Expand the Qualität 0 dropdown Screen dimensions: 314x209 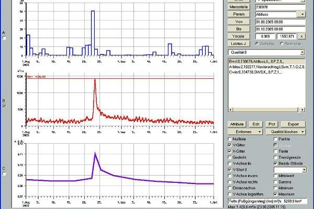(x=302, y=52)
